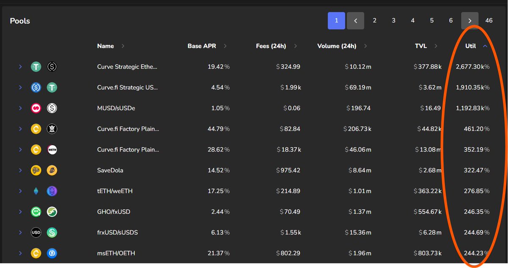This screenshot has height=268, width=508.
Task: Click the green GHO ghost icon
Action: click(x=36, y=211)
